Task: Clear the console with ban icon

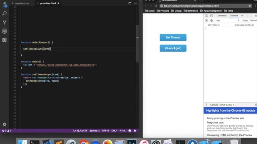Action: [x=212, y=20]
